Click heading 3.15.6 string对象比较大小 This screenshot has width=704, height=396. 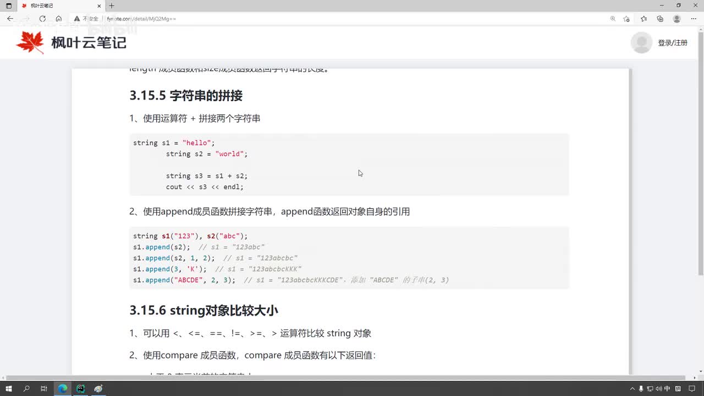coord(204,310)
